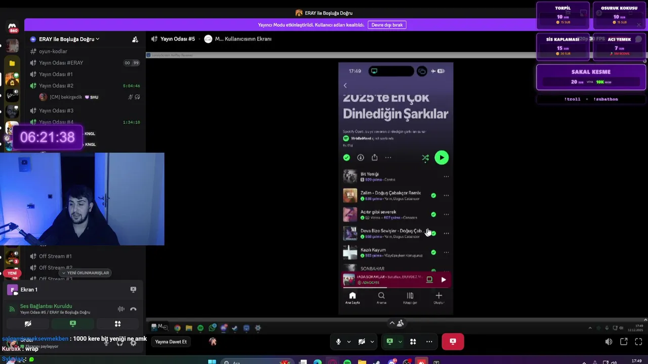Go back with the Spotify back arrow
Image resolution: width=648 pixels, height=364 pixels.
[345, 85]
